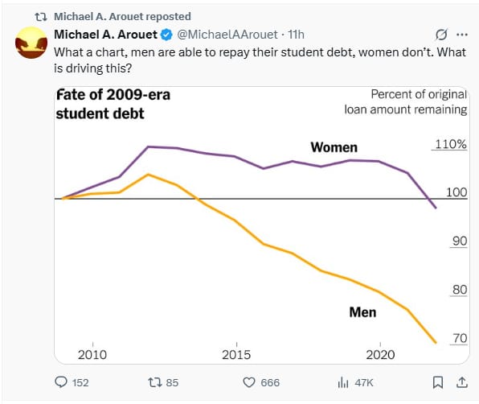Like the post with heart icon

249,382
